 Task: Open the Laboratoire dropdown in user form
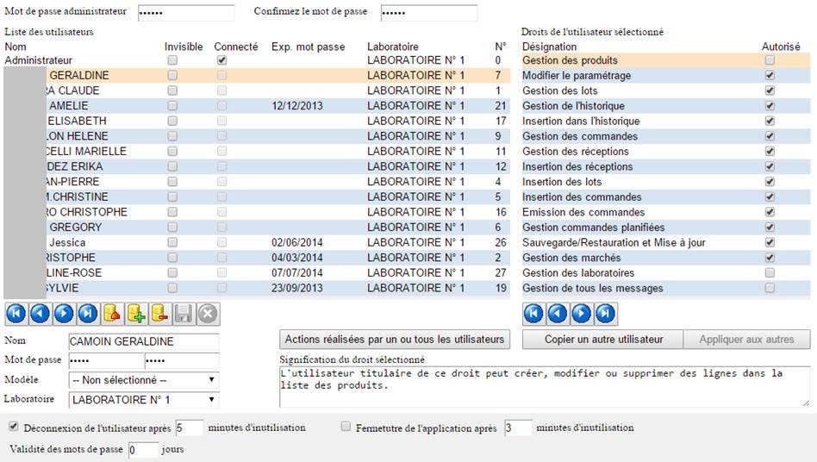144,399
